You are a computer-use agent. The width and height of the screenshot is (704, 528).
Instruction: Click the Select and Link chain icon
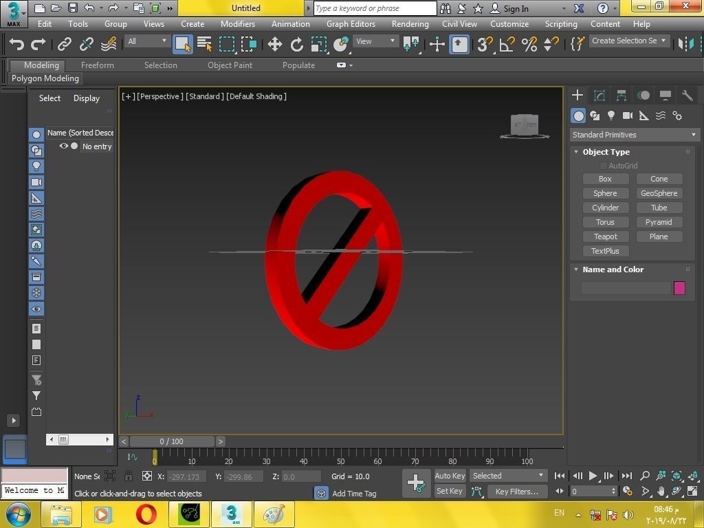[64, 44]
